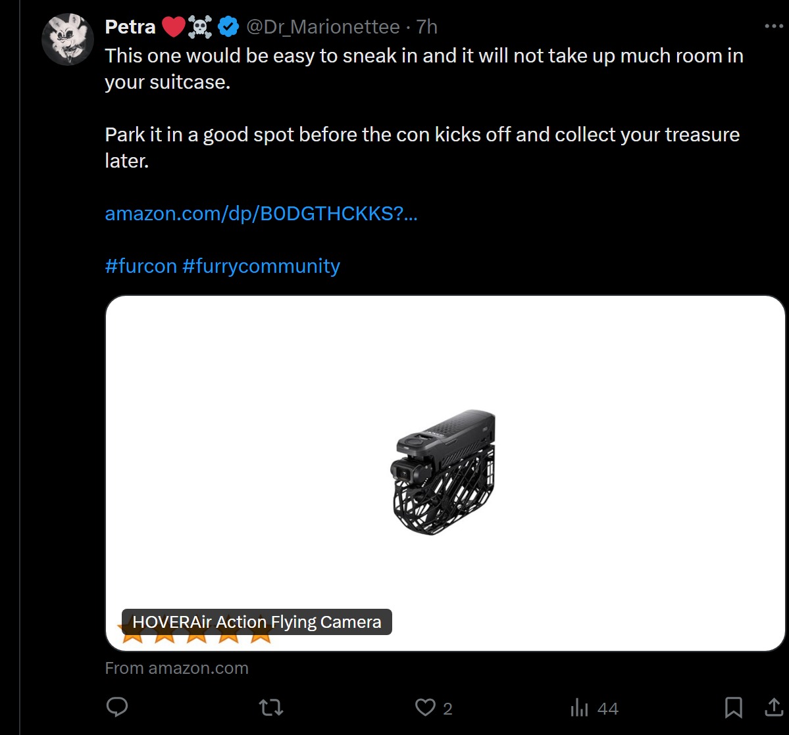Open the three-dot more options menu
The height and width of the screenshot is (735, 789).
click(x=773, y=26)
